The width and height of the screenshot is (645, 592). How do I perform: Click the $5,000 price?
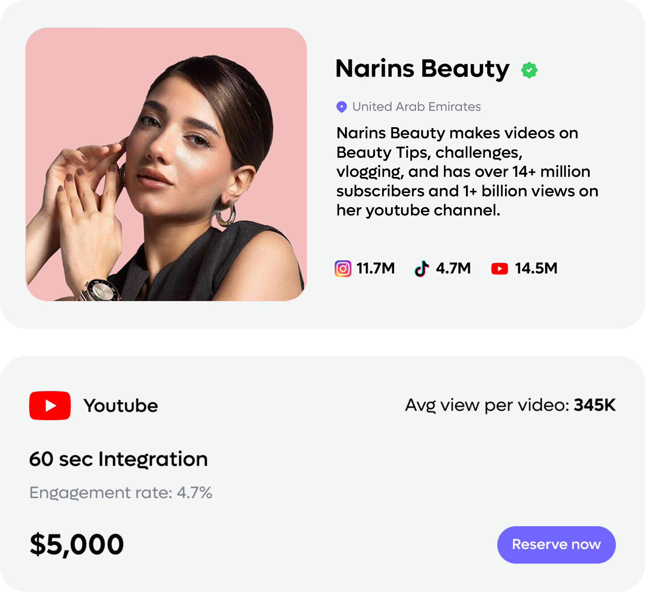pos(77,544)
